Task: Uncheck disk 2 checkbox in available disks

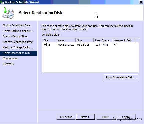Action: [x=45, y=45]
